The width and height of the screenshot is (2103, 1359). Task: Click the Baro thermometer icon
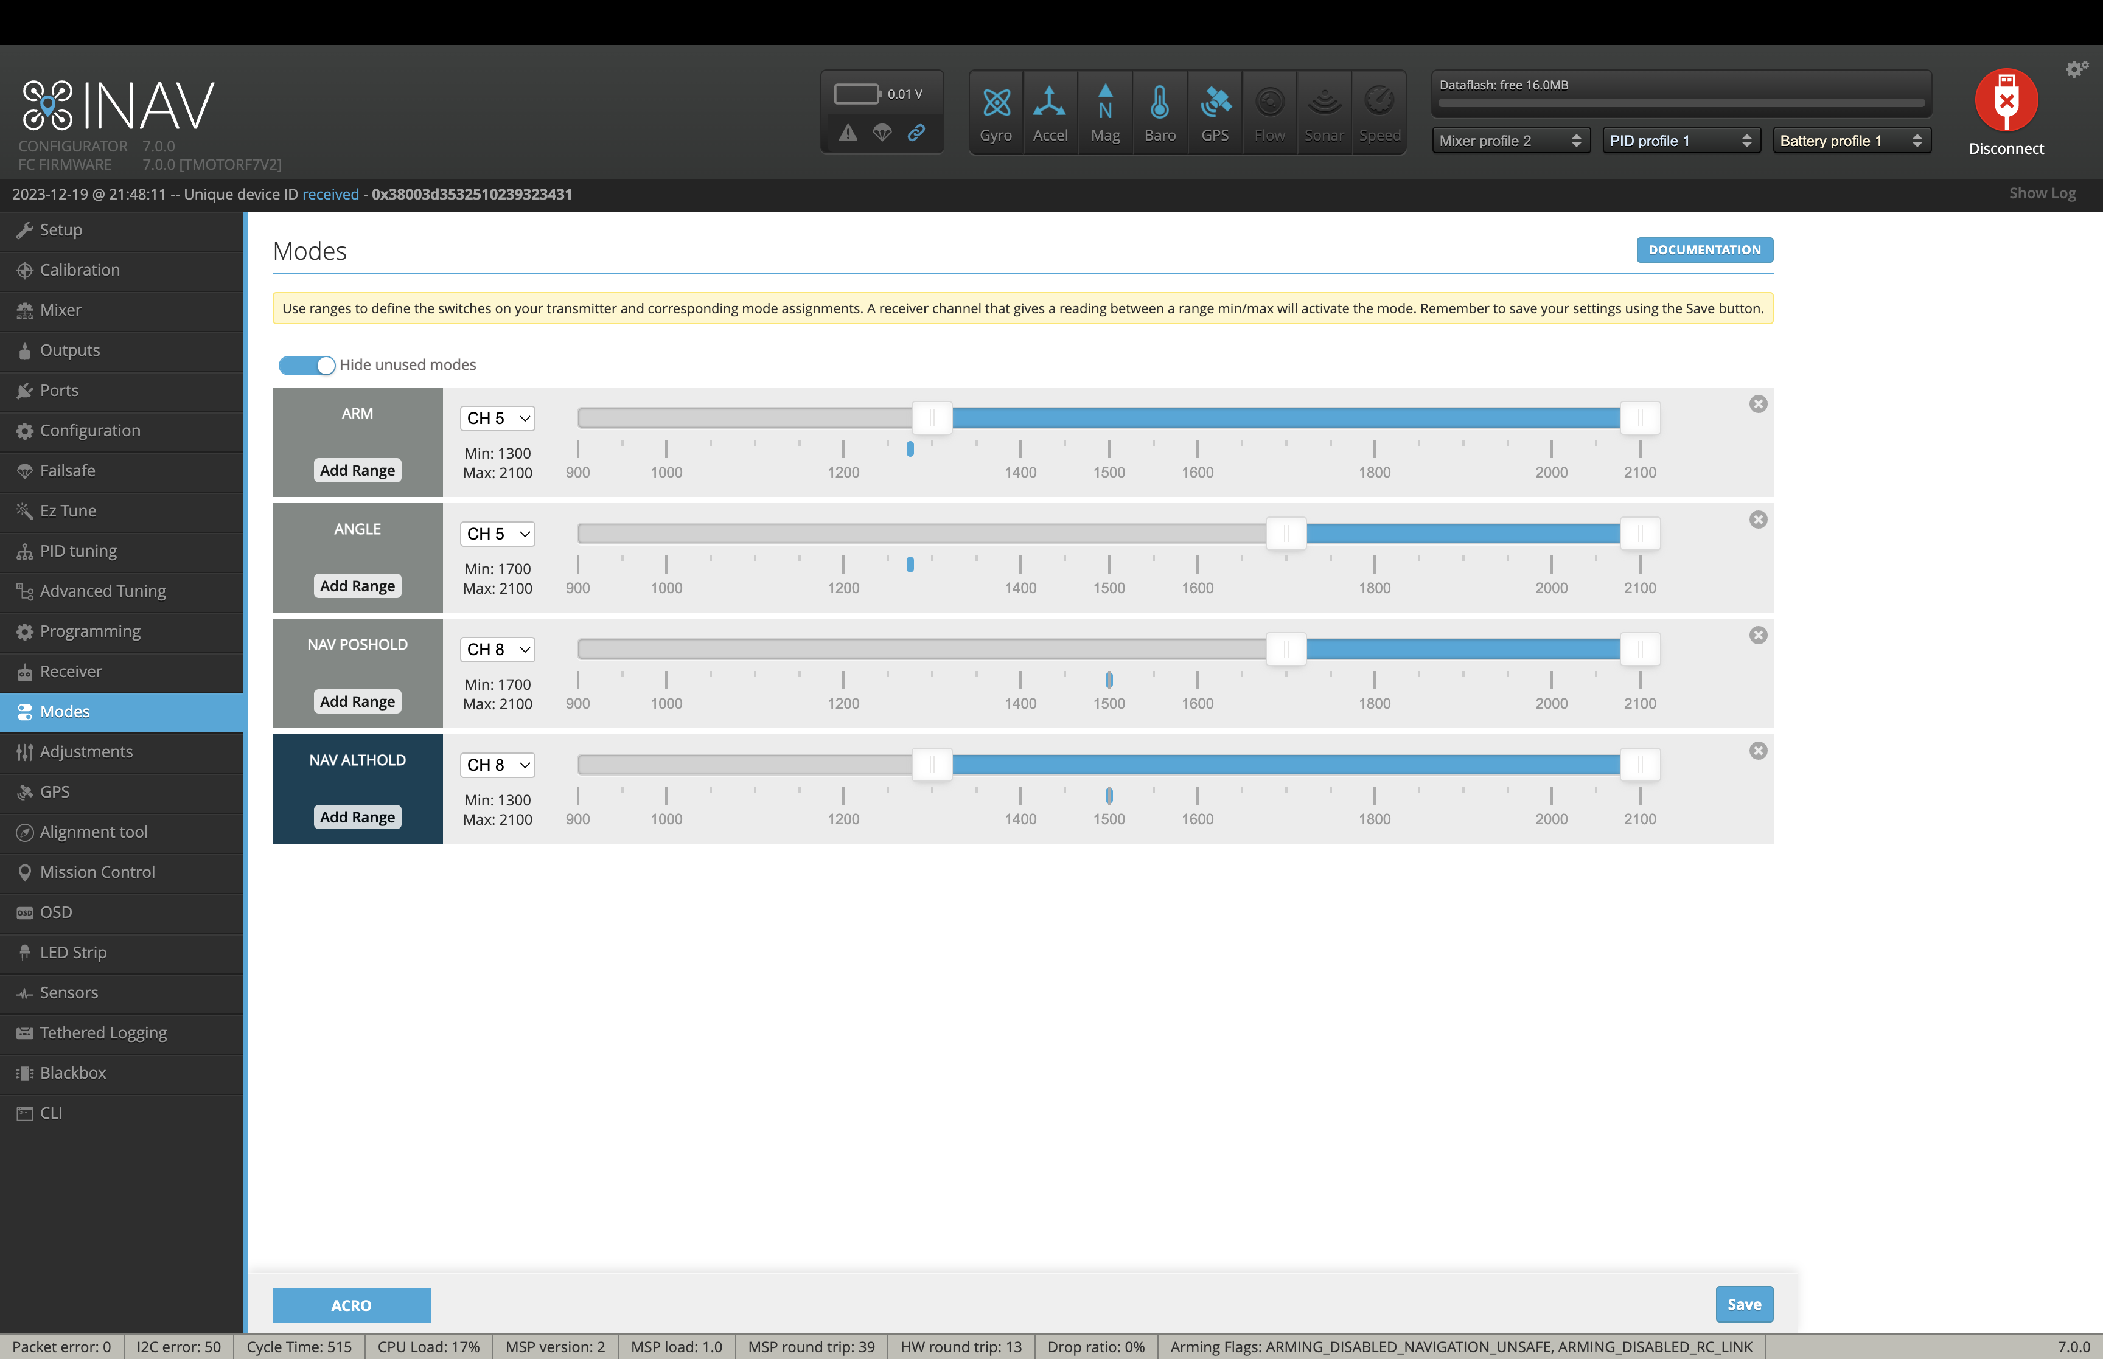tap(1160, 103)
